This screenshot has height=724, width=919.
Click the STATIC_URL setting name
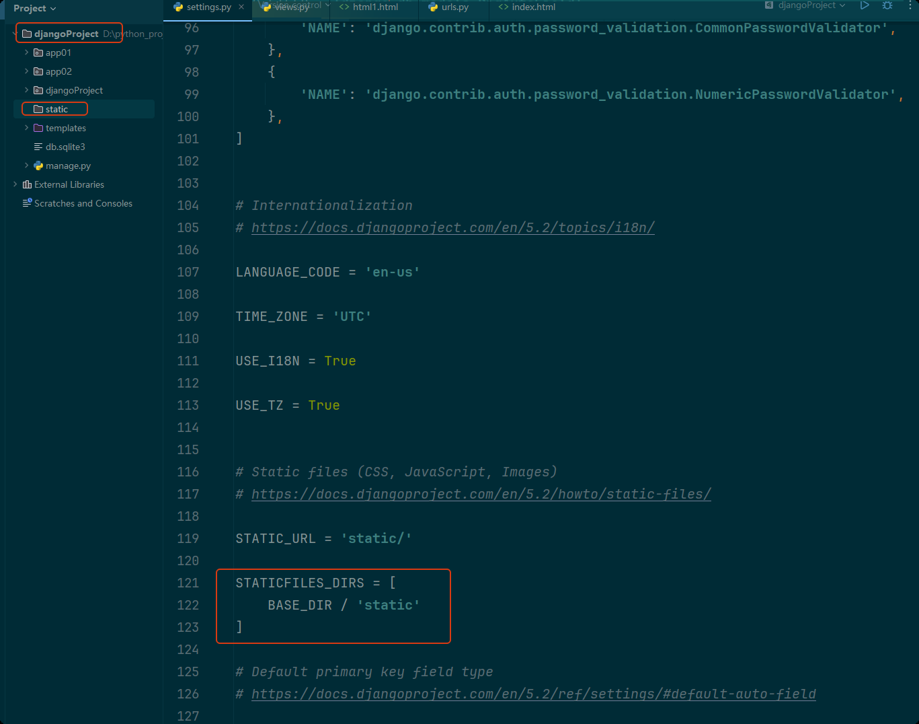[276, 538]
